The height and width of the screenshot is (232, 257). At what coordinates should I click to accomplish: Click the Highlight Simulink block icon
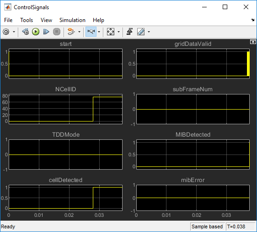(71, 32)
